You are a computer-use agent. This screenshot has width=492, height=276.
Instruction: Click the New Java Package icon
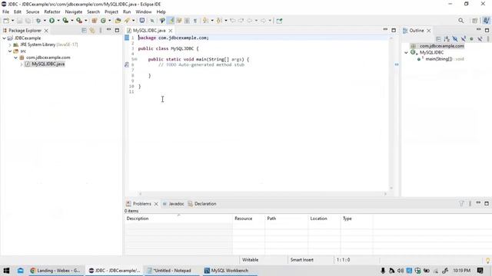[94, 21]
